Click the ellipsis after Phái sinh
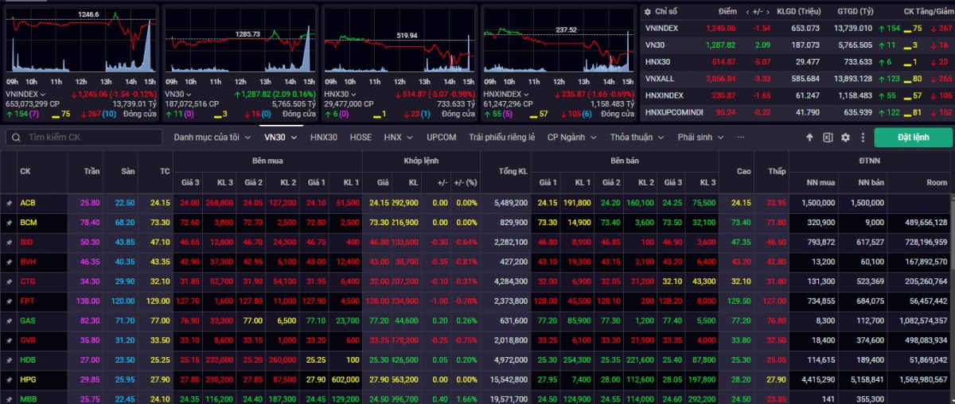 pyautogui.click(x=741, y=137)
